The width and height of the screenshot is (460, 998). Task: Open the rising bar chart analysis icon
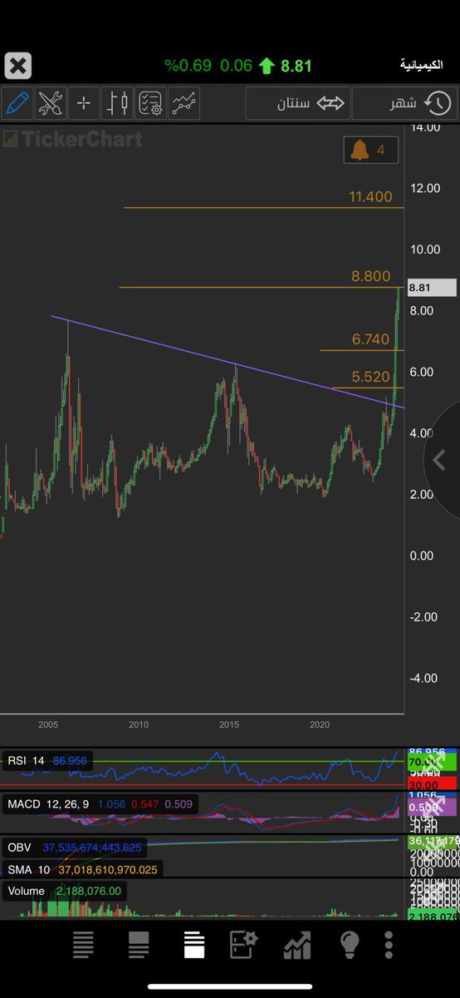296,945
